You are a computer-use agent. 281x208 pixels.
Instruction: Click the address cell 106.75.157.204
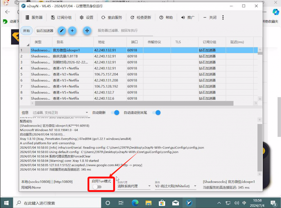click(110, 74)
